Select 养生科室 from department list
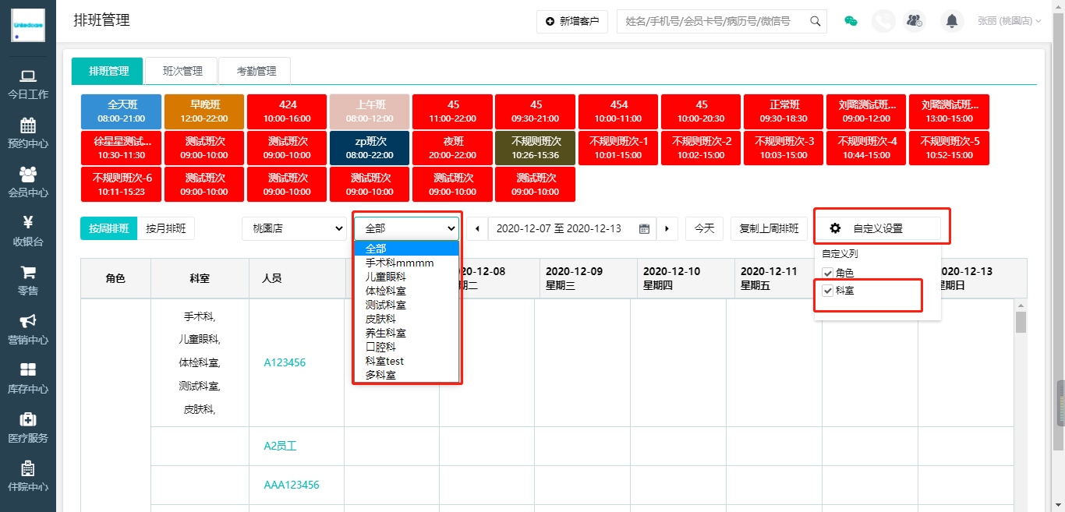This screenshot has height=512, width=1065. [406, 333]
